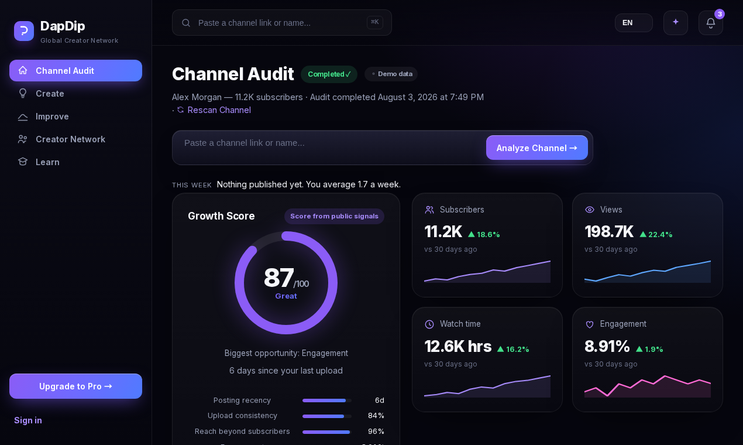743x445 pixels.
Task: Click the Subscribers people icon
Action: pos(429,210)
